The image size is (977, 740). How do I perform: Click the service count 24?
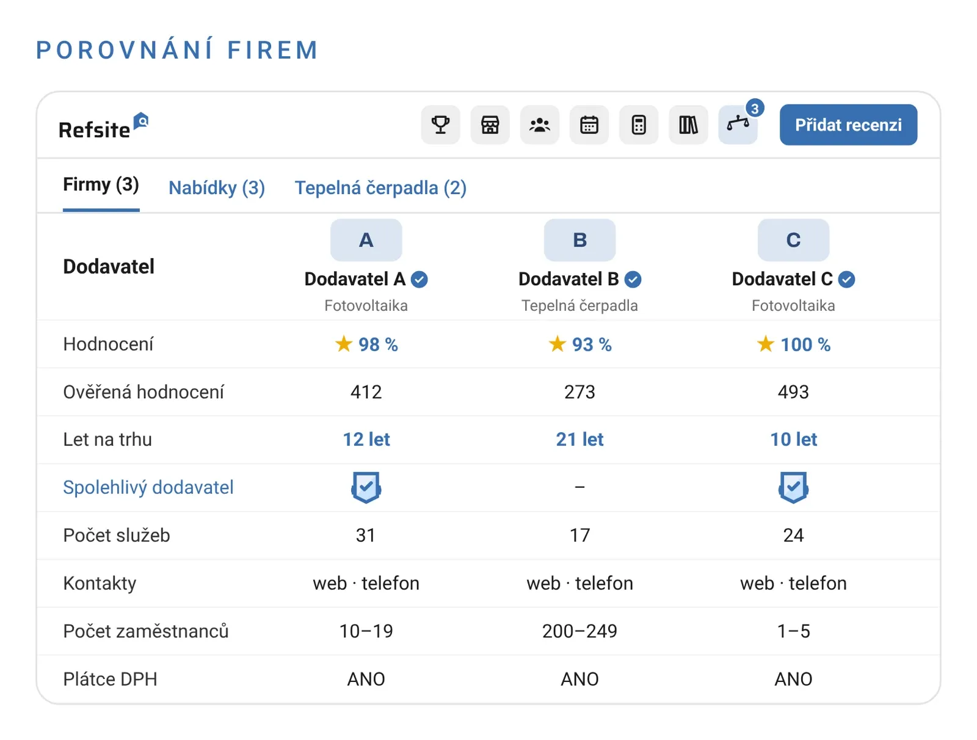click(793, 535)
